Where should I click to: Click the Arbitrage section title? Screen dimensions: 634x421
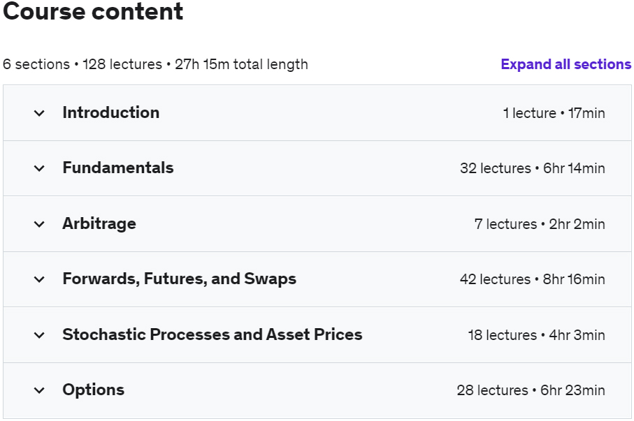(99, 223)
